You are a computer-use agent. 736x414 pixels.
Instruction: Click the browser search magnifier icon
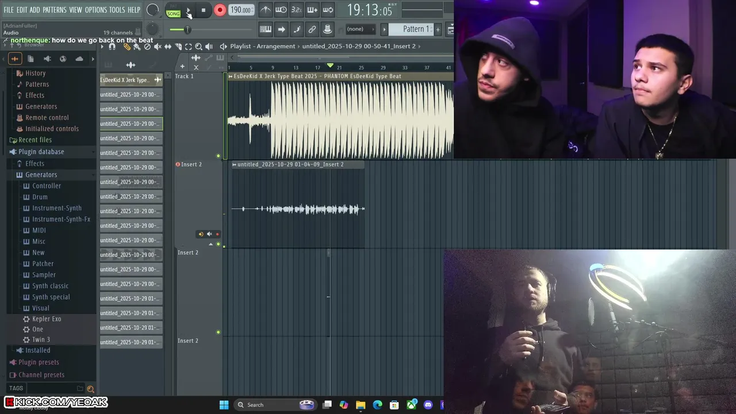[90, 389]
